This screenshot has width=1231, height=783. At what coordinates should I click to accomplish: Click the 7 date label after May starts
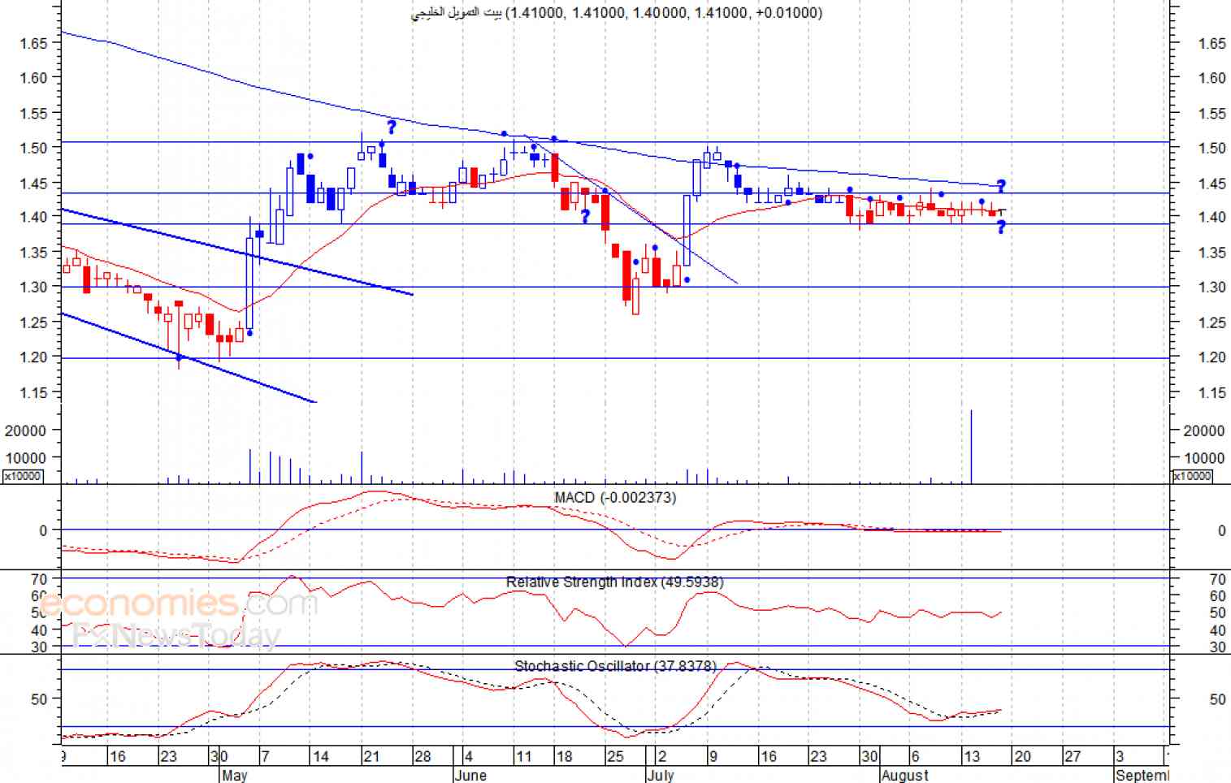tap(265, 756)
